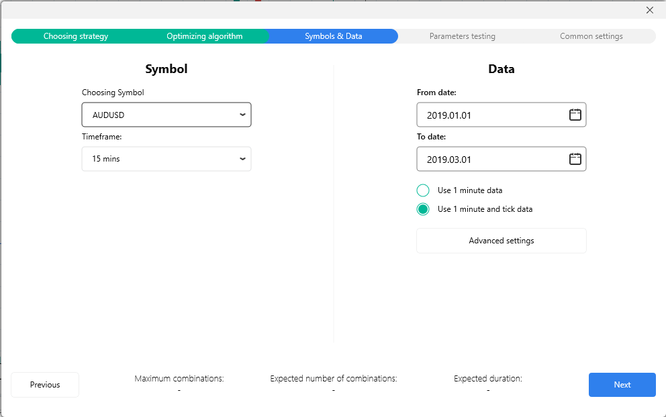
Task: Go to the Choosing strategy step
Action: (76, 36)
